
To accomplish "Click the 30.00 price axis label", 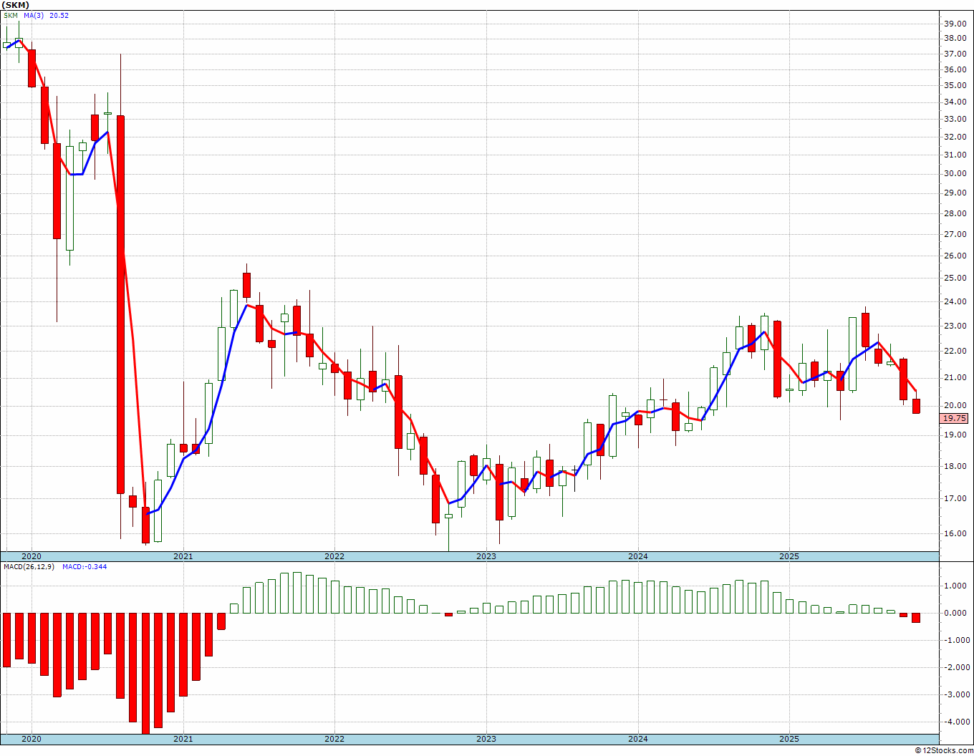I will pos(954,173).
